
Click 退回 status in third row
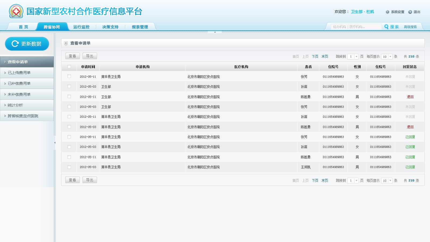[x=410, y=97]
